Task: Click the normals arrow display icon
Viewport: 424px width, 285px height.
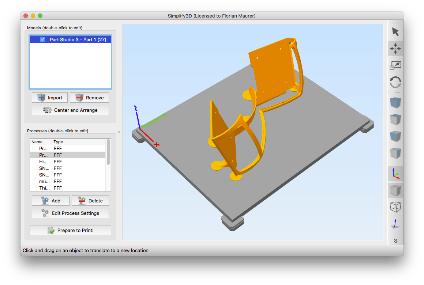Action: (395, 224)
